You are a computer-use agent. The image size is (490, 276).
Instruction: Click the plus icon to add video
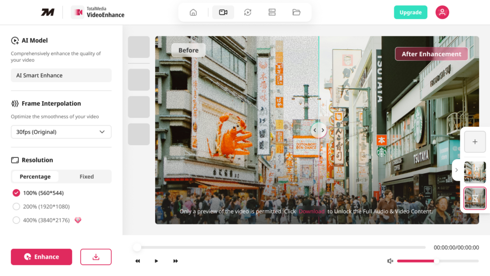pos(475,142)
